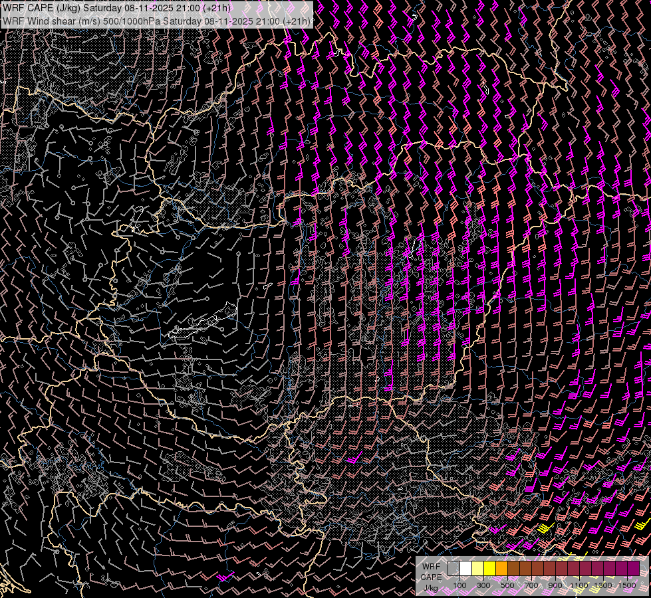Click the 900 label in legend

point(555,585)
